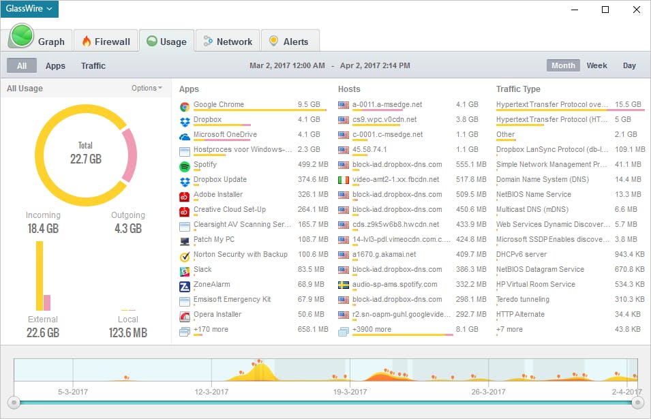Viewport: 651px width, 419px height.
Task: Click the Dropbox Update icon
Action: pyautogui.click(x=185, y=182)
